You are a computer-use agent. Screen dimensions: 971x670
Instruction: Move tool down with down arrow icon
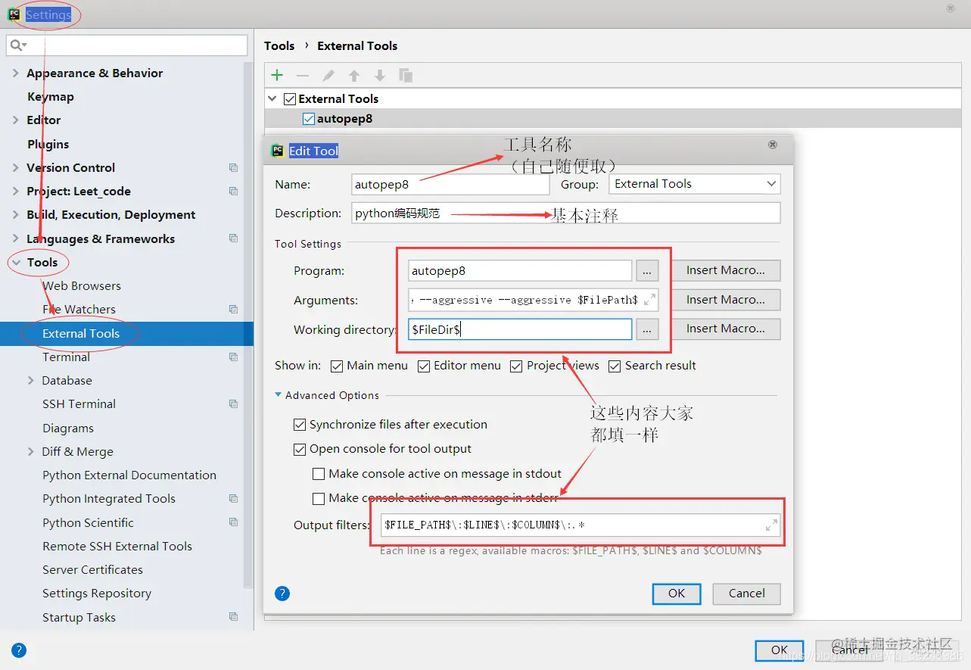[x=380, y=75]
